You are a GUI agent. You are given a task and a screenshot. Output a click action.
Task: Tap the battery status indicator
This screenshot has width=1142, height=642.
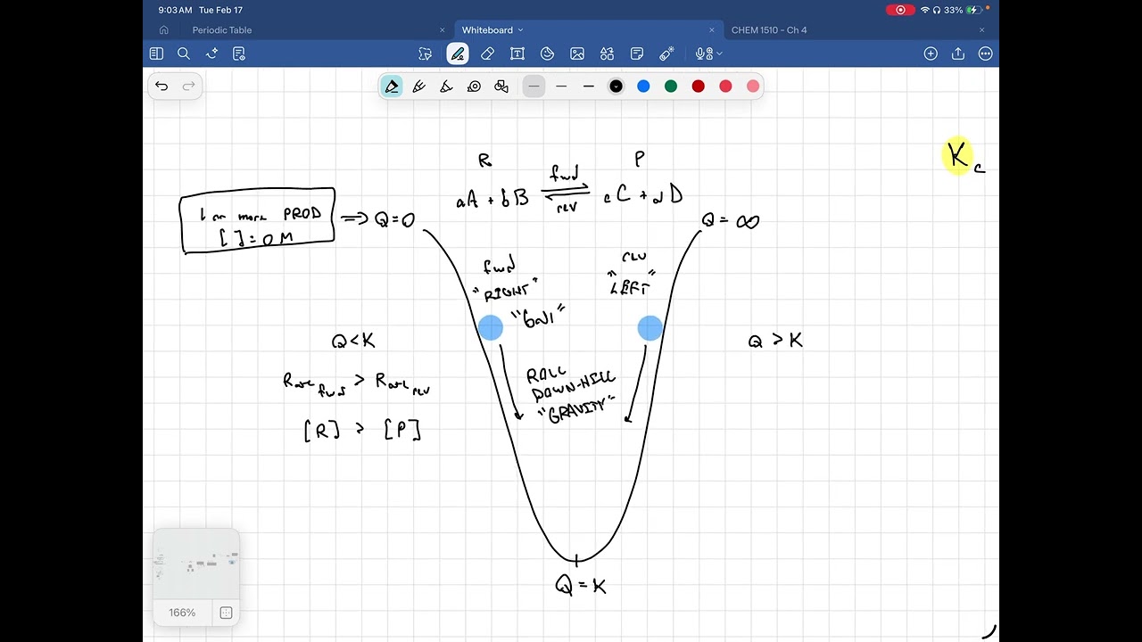[x=974, y=10]
